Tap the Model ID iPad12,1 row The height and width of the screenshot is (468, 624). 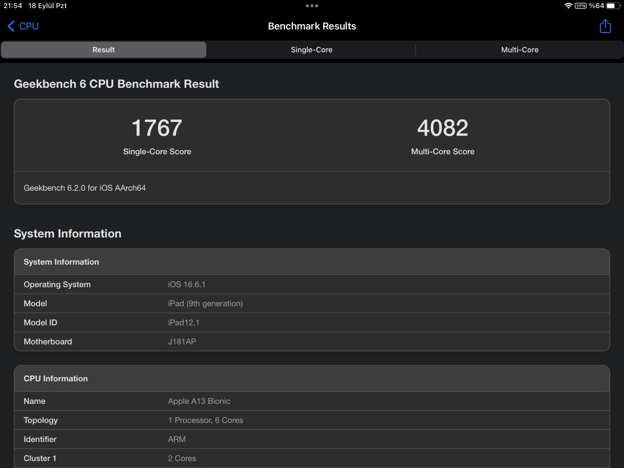coord(312,323)
